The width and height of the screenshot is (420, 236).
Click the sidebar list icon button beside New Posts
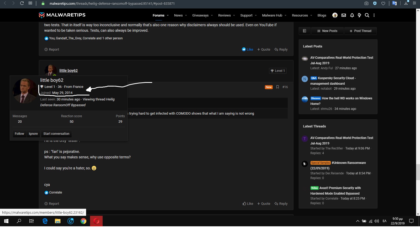coord(304,31)
